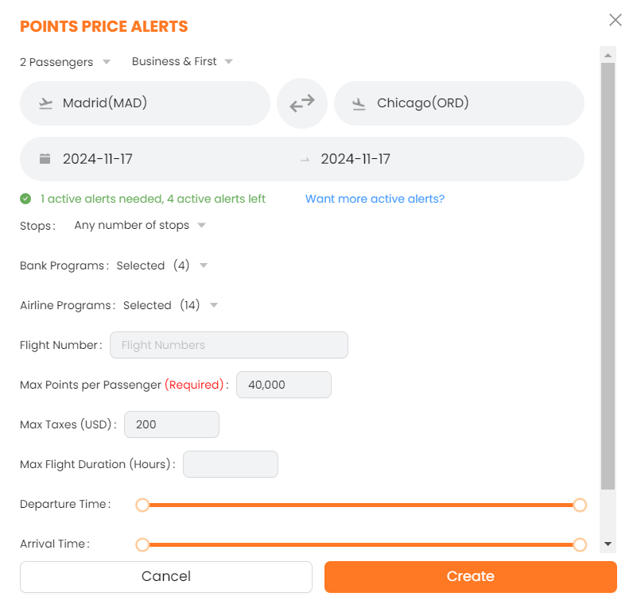Image resolution: width=637 pixels, height=608 pixels.
Task: Click the Max Points per Passenger field
Action: (x=283, y=385)
